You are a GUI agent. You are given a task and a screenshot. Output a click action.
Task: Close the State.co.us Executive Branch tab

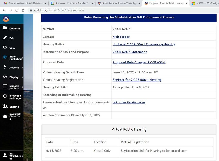[92, 3]
